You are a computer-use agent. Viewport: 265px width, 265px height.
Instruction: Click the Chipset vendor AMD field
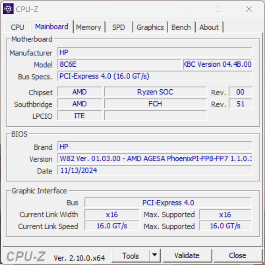click(x=80, y=92)
